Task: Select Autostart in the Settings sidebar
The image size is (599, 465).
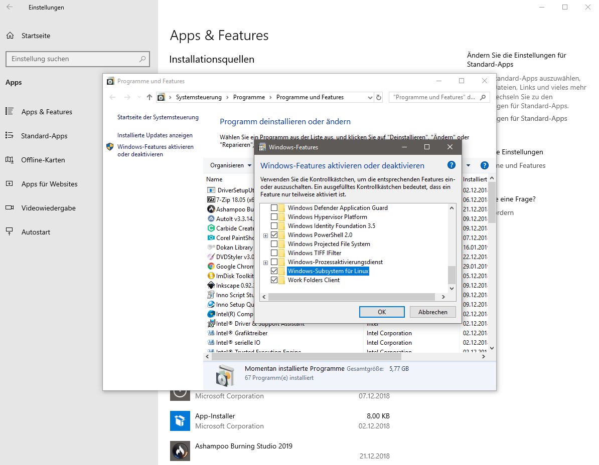Action: tap(36, 232)
